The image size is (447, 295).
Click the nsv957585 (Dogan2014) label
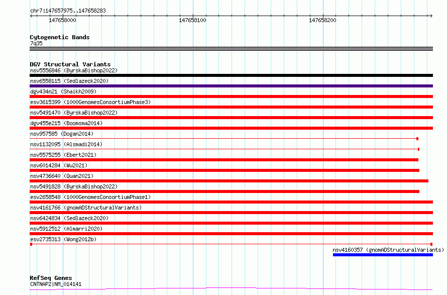(x=62, y=134)
